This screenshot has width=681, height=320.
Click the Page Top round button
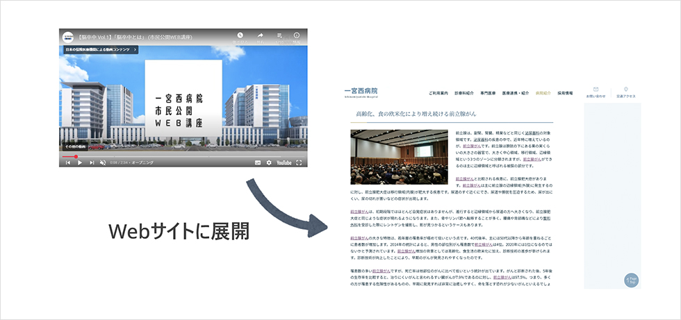632,280
